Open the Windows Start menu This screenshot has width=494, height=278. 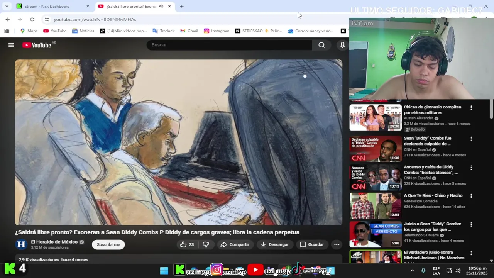[x=164, y=270]
